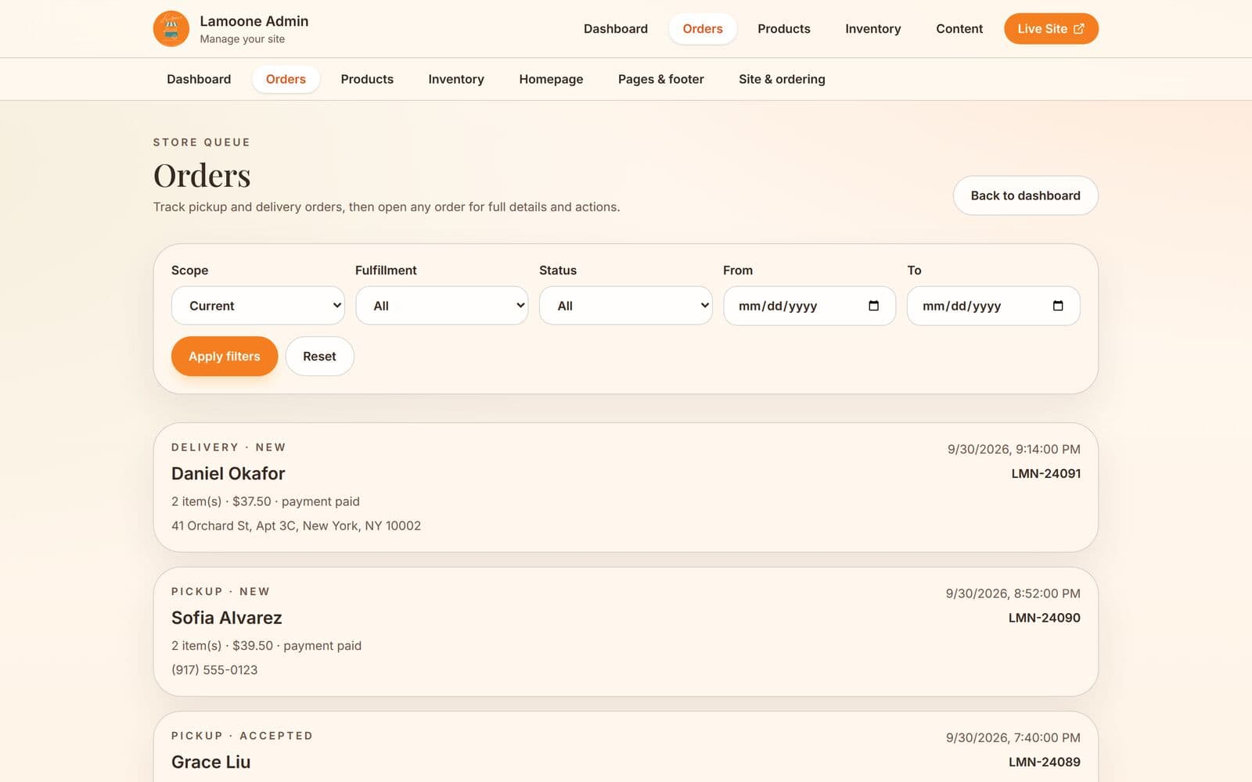Open Content in the top navigation
Viewport: 1252px width, 782px height.
959,29
